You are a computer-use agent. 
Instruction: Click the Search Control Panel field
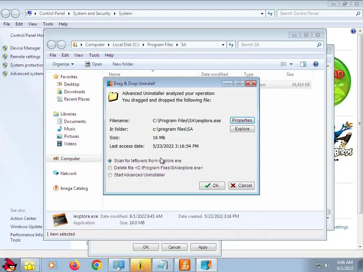[317, 13]
